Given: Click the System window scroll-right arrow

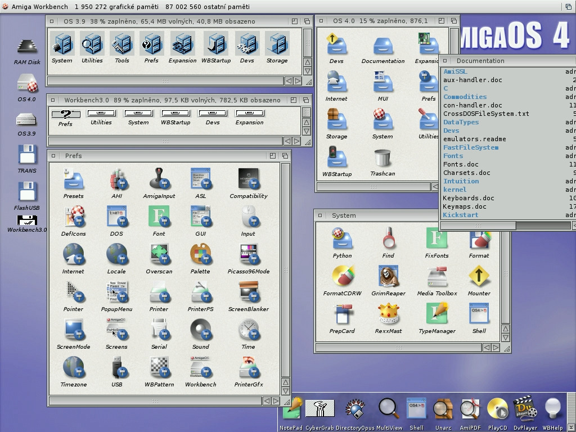Looking at the screenshot, I should tap(496, 348).
